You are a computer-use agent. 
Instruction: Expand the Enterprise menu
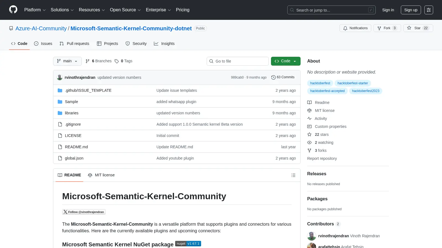(158, 10)
